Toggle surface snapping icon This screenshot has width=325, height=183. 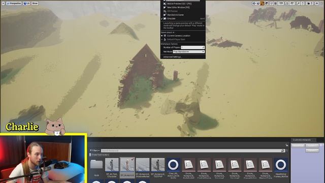(271, 4)
